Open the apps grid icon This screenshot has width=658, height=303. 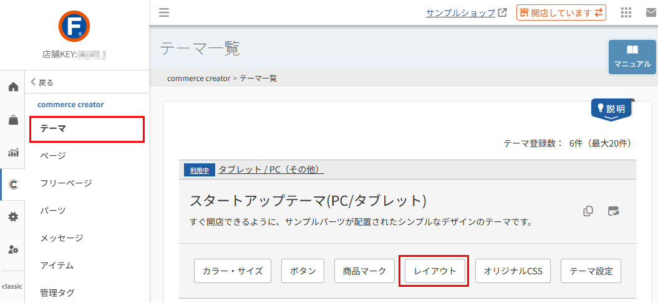coord(626,12)
